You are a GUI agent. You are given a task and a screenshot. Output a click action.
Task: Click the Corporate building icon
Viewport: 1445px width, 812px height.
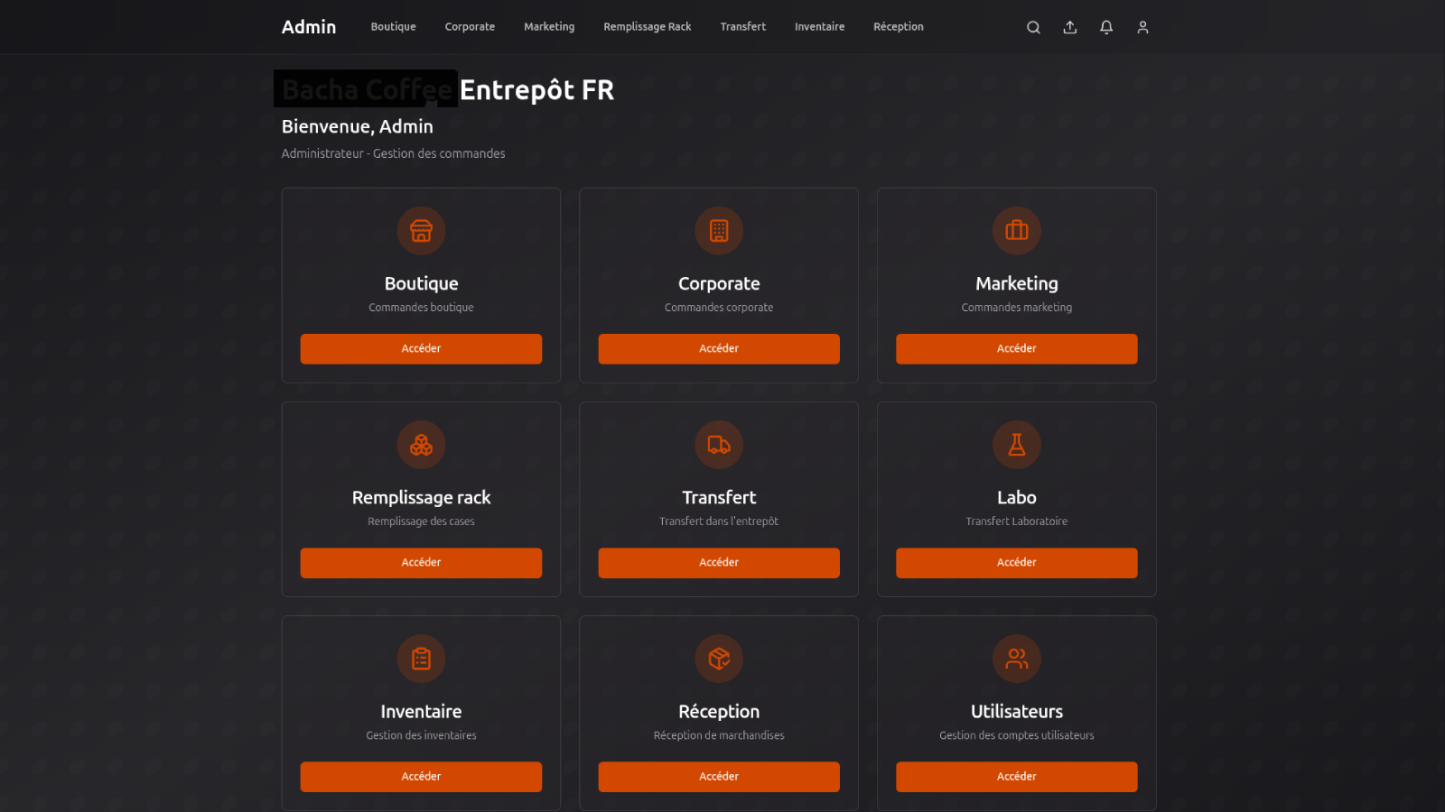(x=719, y=231)
